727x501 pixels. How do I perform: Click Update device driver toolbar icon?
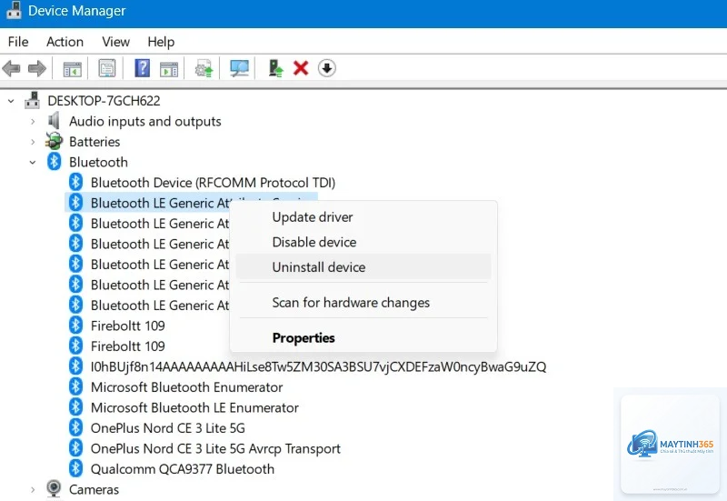tap(204, 69)
